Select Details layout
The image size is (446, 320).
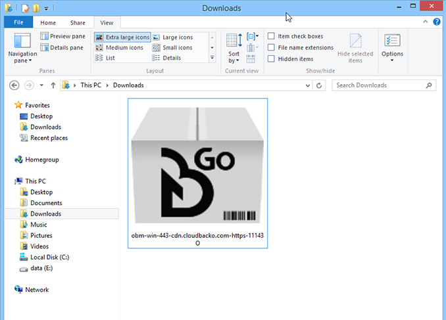167,58
